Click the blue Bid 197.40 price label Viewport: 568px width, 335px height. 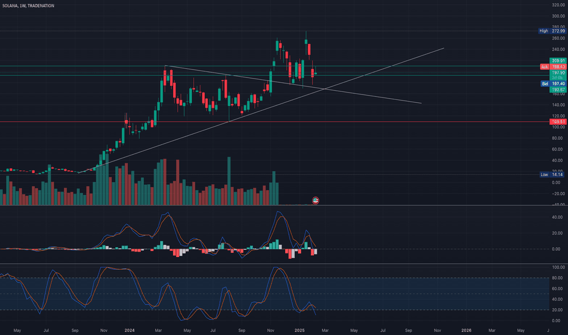point(553,83)
